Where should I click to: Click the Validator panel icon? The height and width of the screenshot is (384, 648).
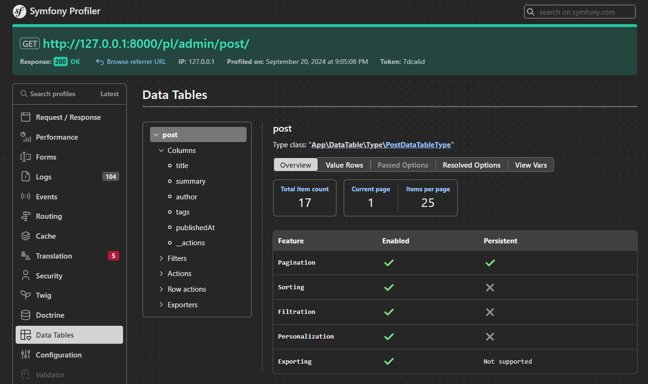pyautogui.click(x=26, y=375)
